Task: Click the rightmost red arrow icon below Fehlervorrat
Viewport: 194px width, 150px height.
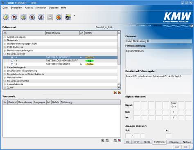Action: coord(120,93)
